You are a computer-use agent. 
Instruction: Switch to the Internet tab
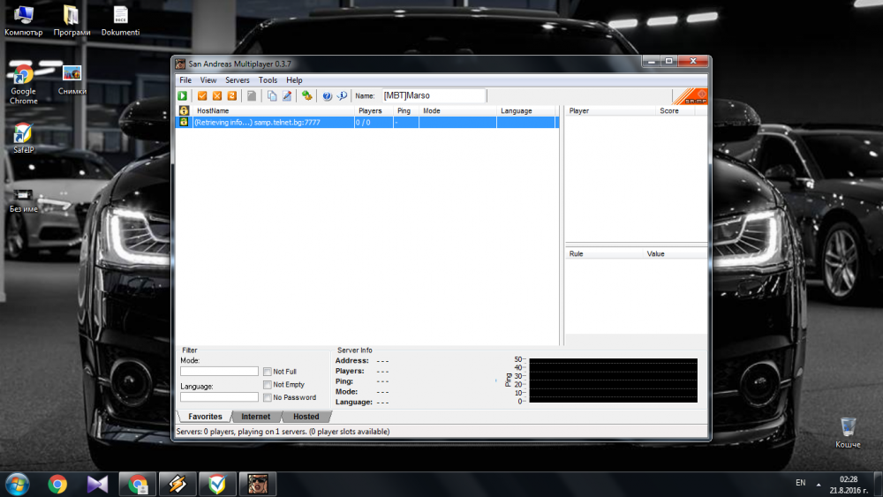[256, 417]
